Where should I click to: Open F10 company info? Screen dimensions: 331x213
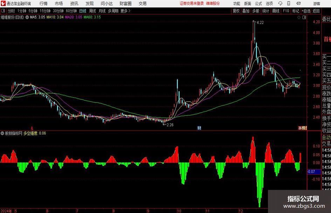(286, 11)
